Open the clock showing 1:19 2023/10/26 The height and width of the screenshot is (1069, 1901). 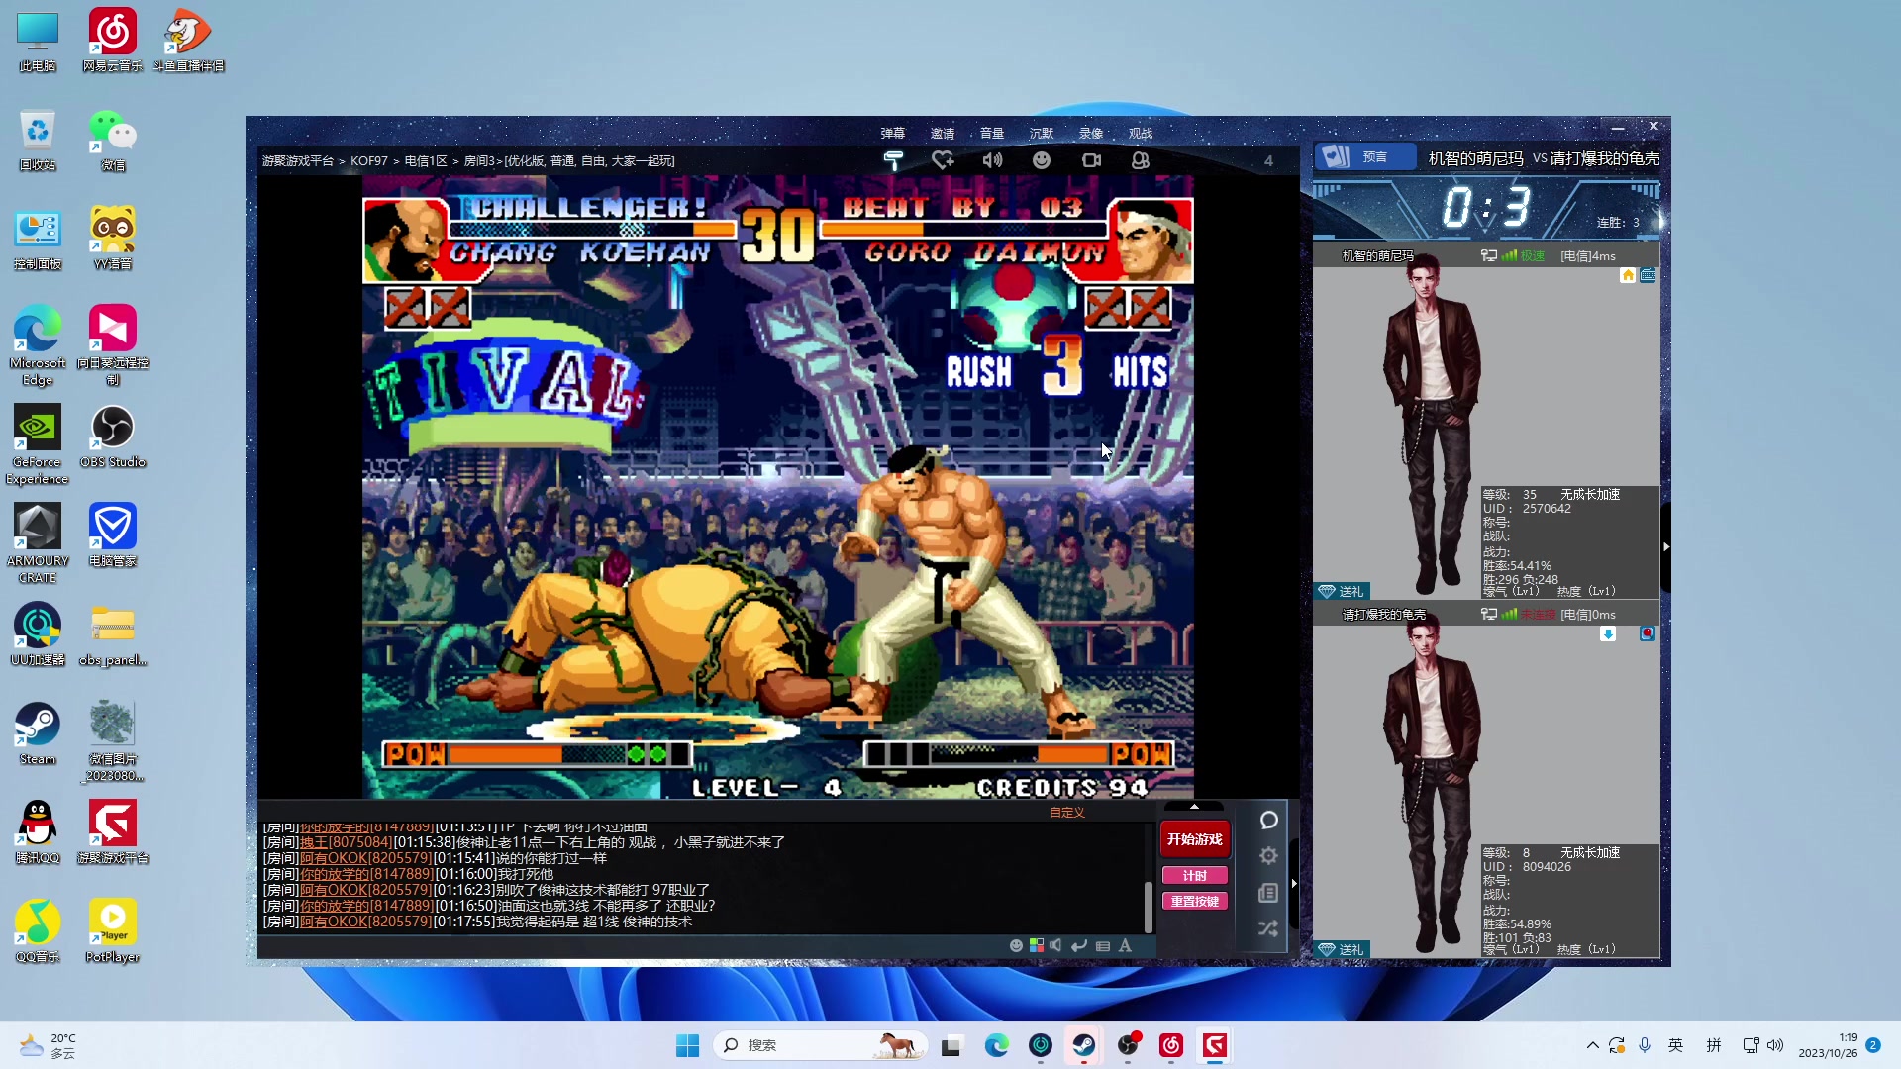pos(1828,1045)
